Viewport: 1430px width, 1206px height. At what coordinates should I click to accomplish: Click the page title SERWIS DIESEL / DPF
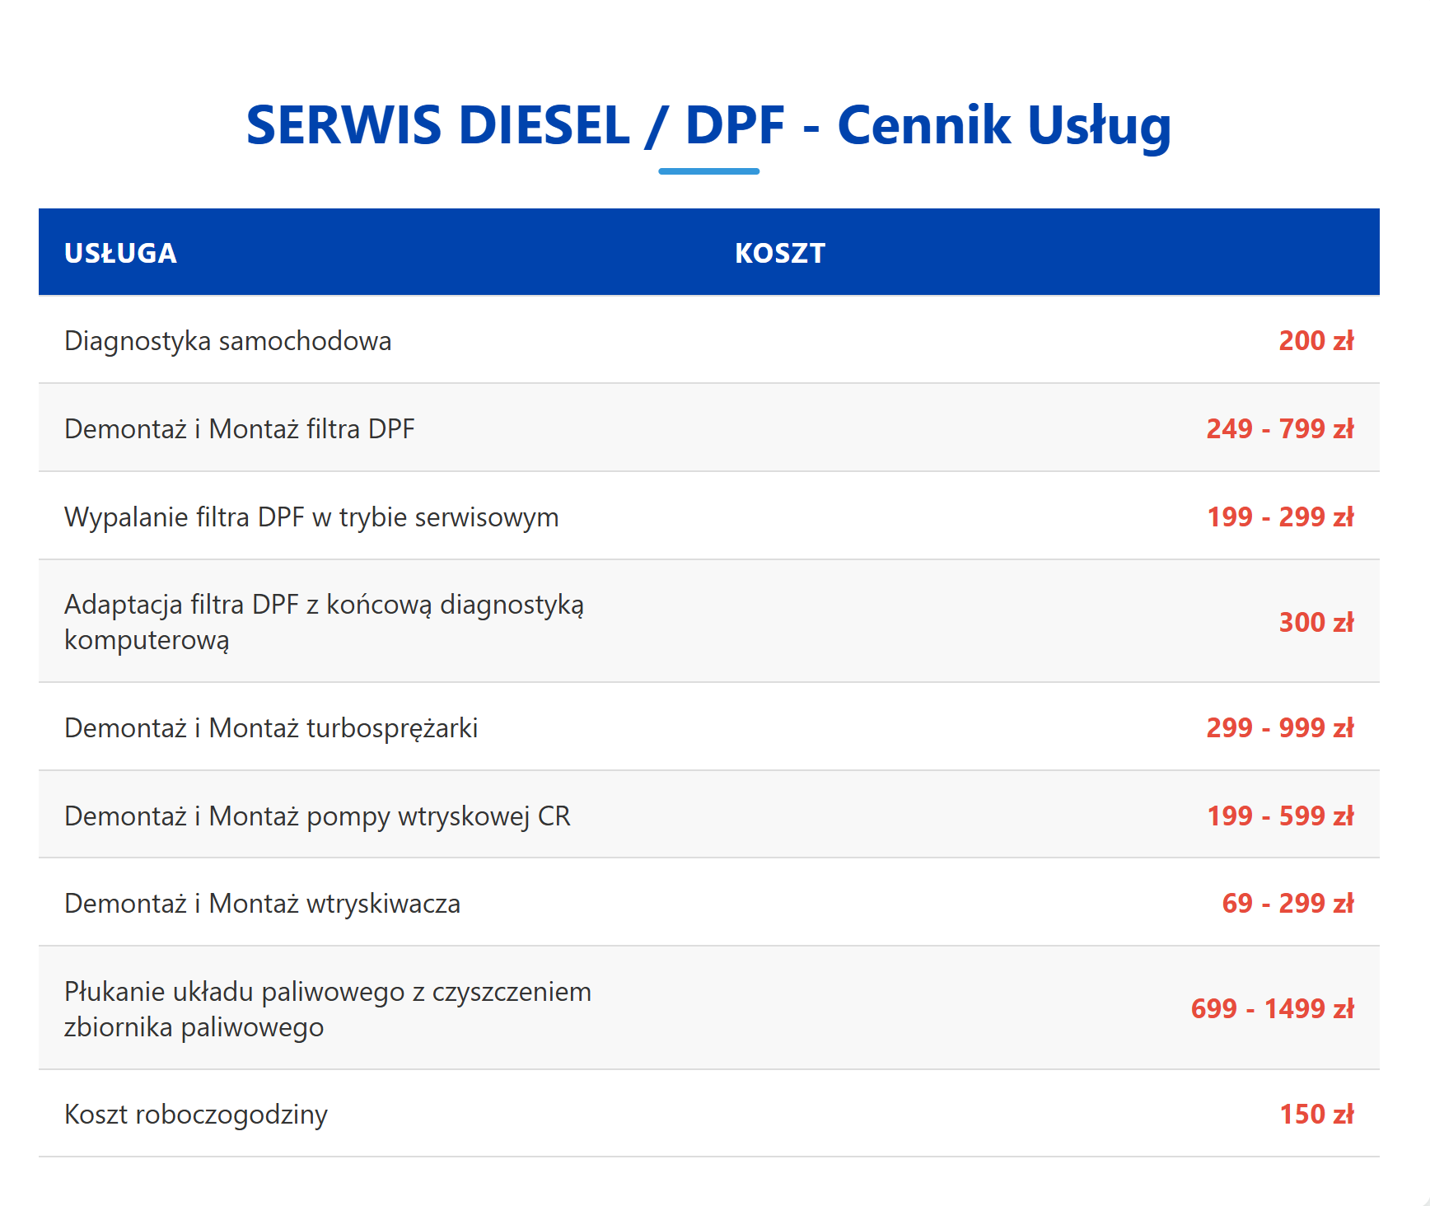[708, 125]
